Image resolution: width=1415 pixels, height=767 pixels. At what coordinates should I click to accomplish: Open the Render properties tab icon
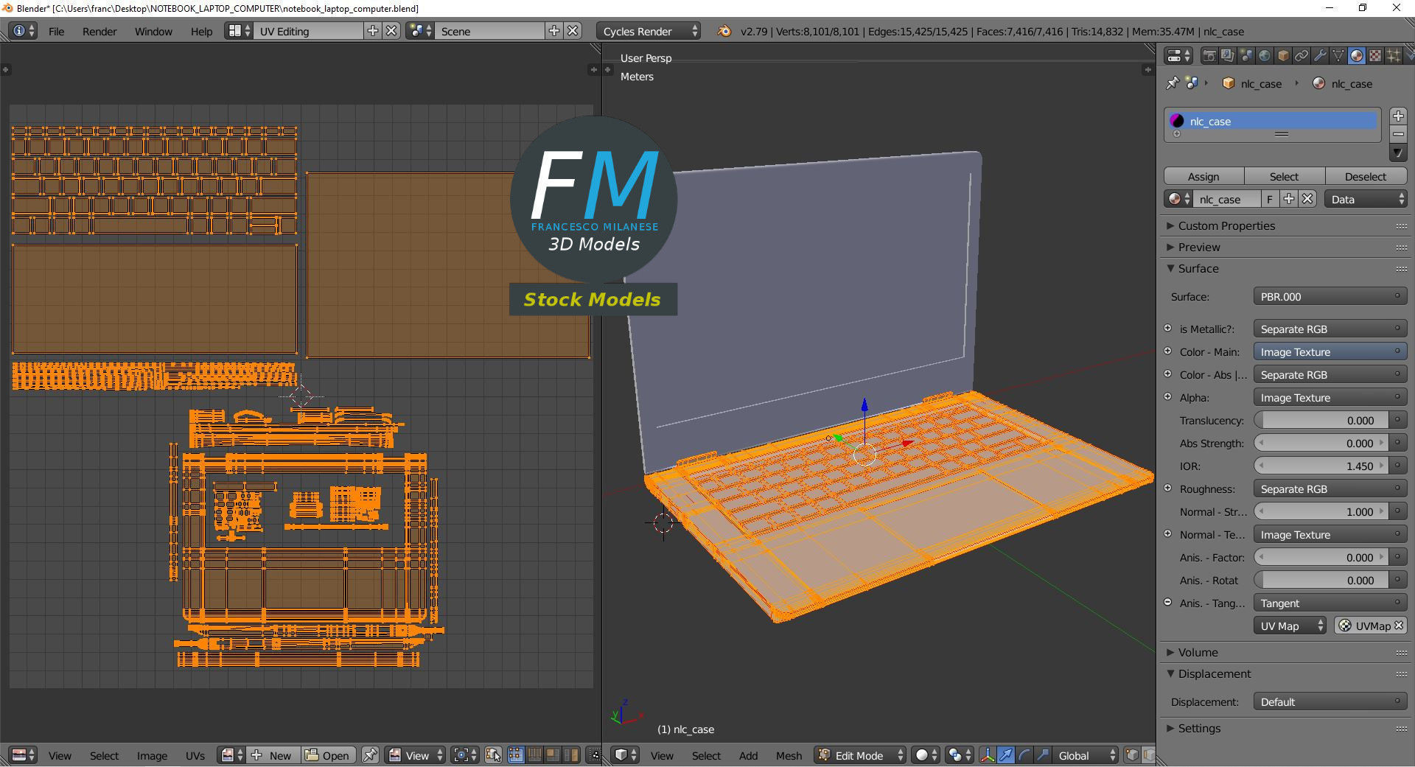1209,55
